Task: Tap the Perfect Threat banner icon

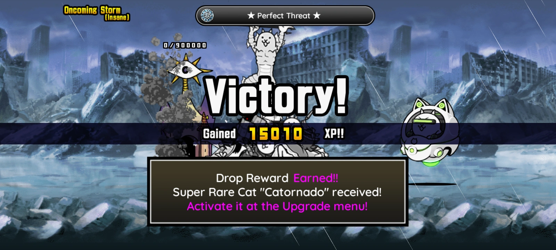Action: (207, 16)
